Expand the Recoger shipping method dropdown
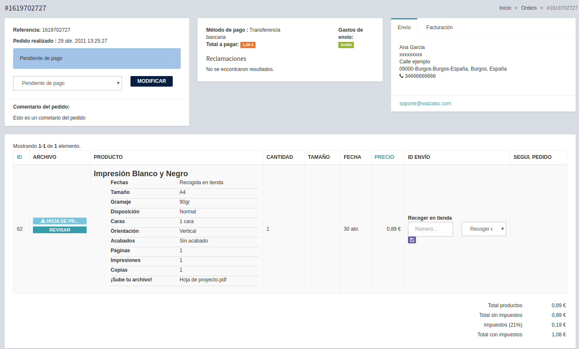This screenshot has width=579, height=349. pyautogui.click(x=484, y=229)
